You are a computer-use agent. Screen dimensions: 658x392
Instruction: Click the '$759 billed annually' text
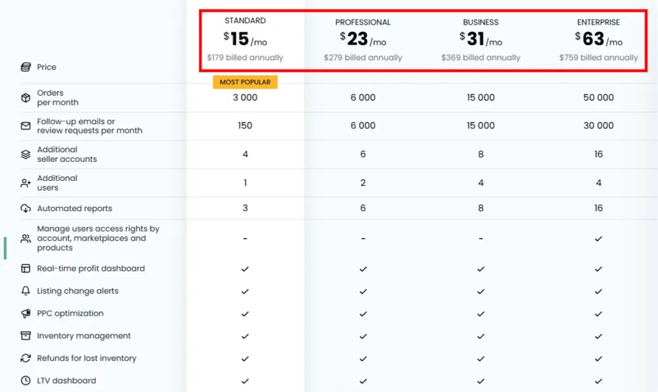tap(598, 57)
